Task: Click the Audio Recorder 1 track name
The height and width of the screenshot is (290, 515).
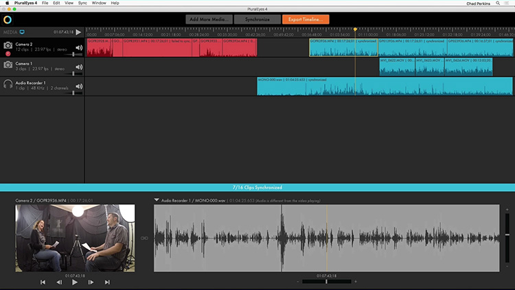Action: click(x=30, y=83)
